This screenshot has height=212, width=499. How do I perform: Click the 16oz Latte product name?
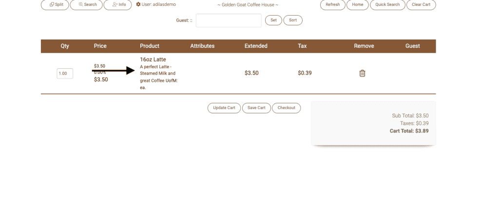coord(153,59)
